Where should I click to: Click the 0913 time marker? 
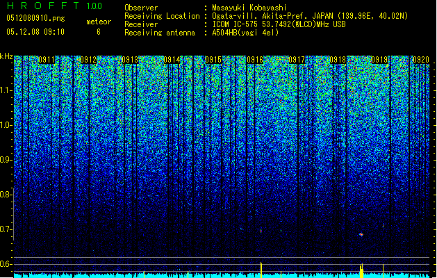[x=130, y=60]
